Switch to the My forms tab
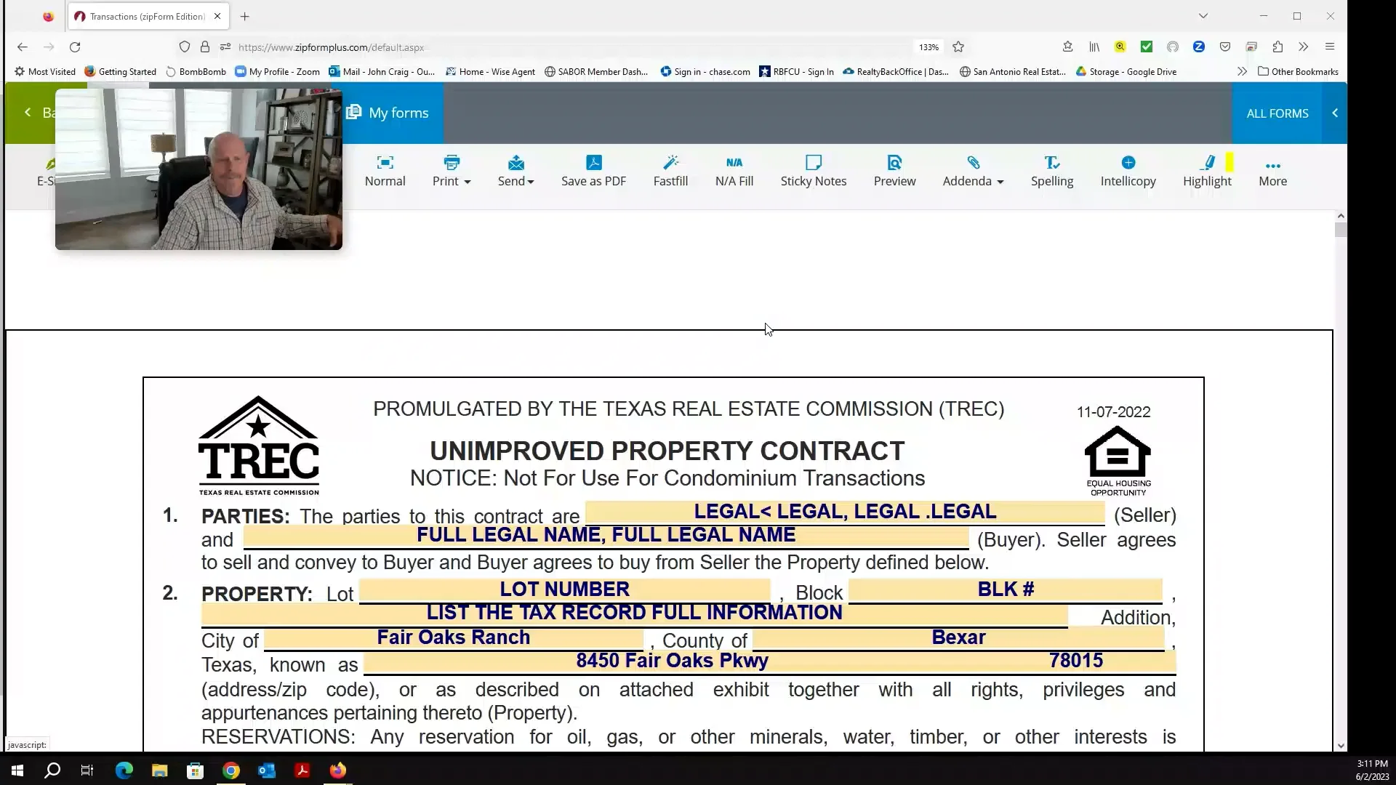This screenshot has height=785, width=1396. pyautogui.click(x=388, y=113)
